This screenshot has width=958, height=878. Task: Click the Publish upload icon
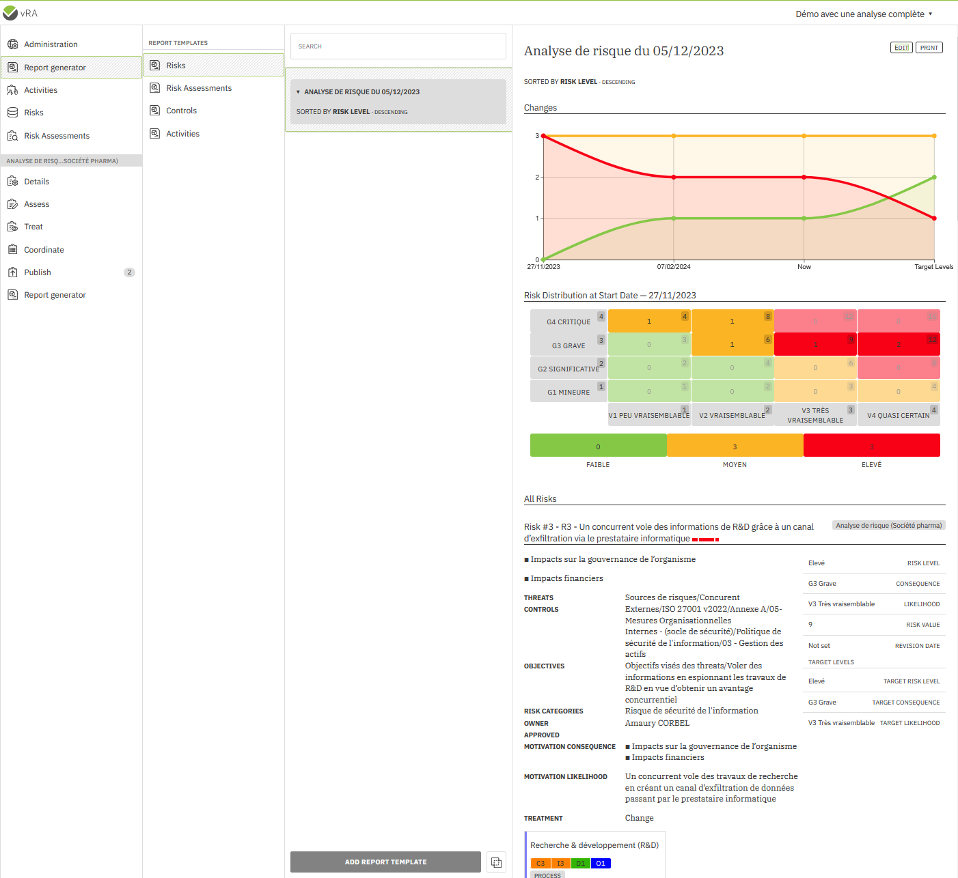click(x=12, y=272)
